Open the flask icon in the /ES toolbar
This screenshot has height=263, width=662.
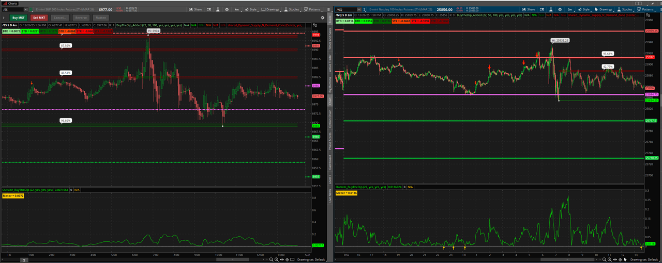coord(218,9)
